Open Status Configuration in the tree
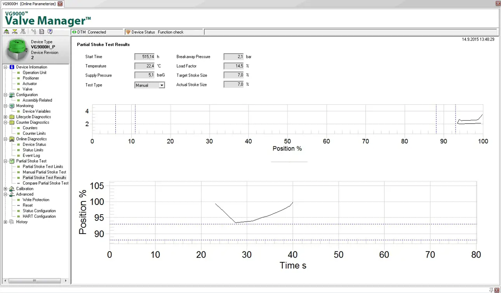The width and height of the screenshot is (501, 293). [39, 211]
